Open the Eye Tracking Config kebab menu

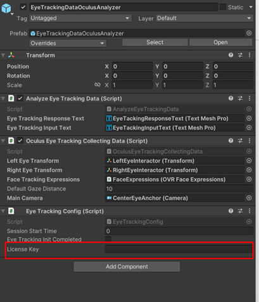pos(250,211)
